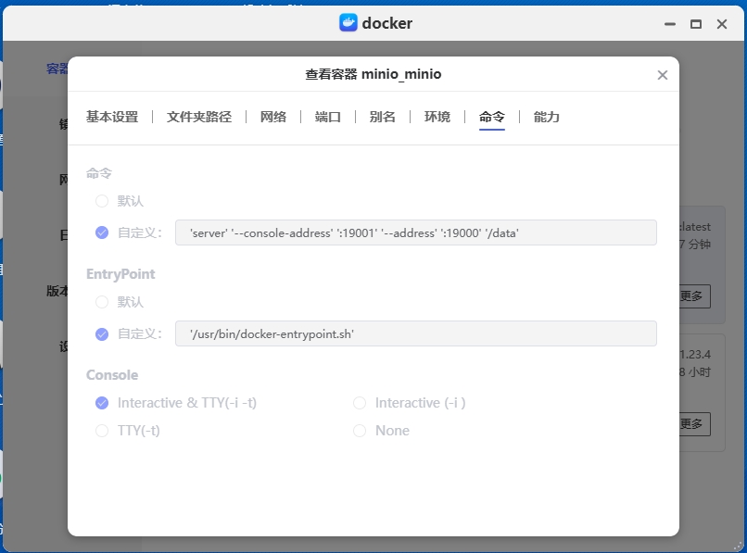Click the docker title text
Viewport: 747px width, 553px height.
(386, 23)
